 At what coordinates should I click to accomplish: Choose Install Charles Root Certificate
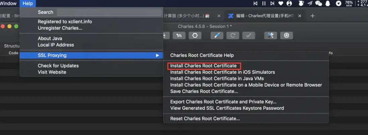203,66
